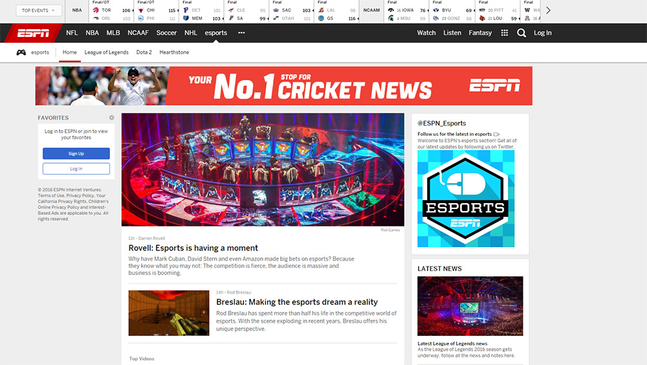The image size is (647, 365).
Task: Advance scoreboard with right arrow
Action: (548, 10)
